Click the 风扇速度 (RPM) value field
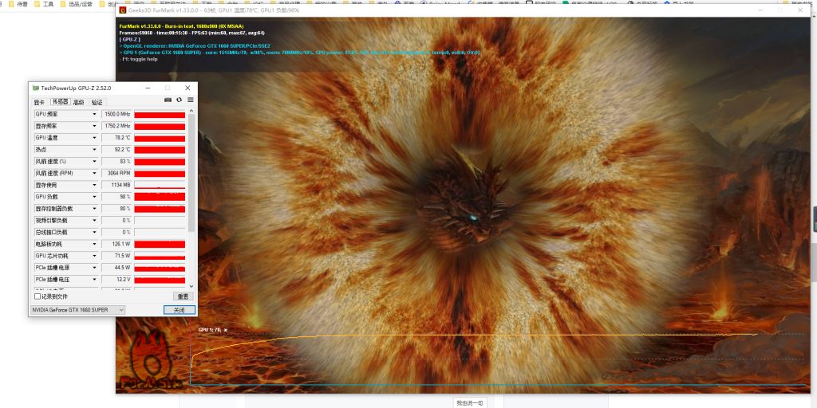The height and width of the screenshot is (408, 817). coord(116,173)
